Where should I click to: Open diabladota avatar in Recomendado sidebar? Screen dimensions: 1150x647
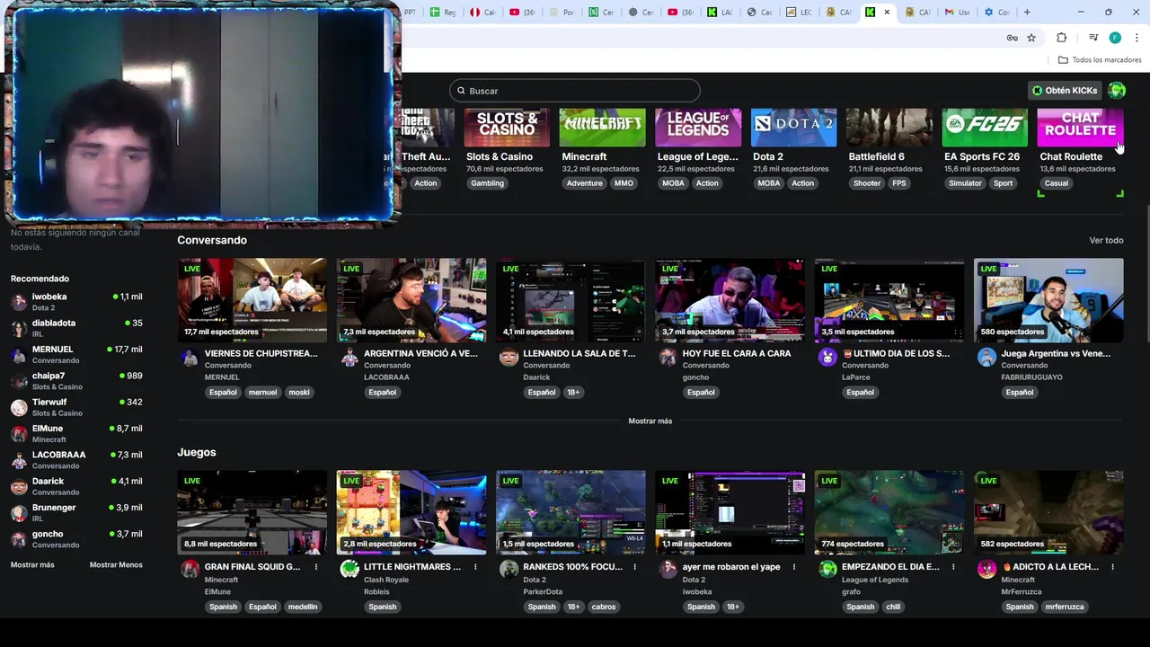[19, 328]
